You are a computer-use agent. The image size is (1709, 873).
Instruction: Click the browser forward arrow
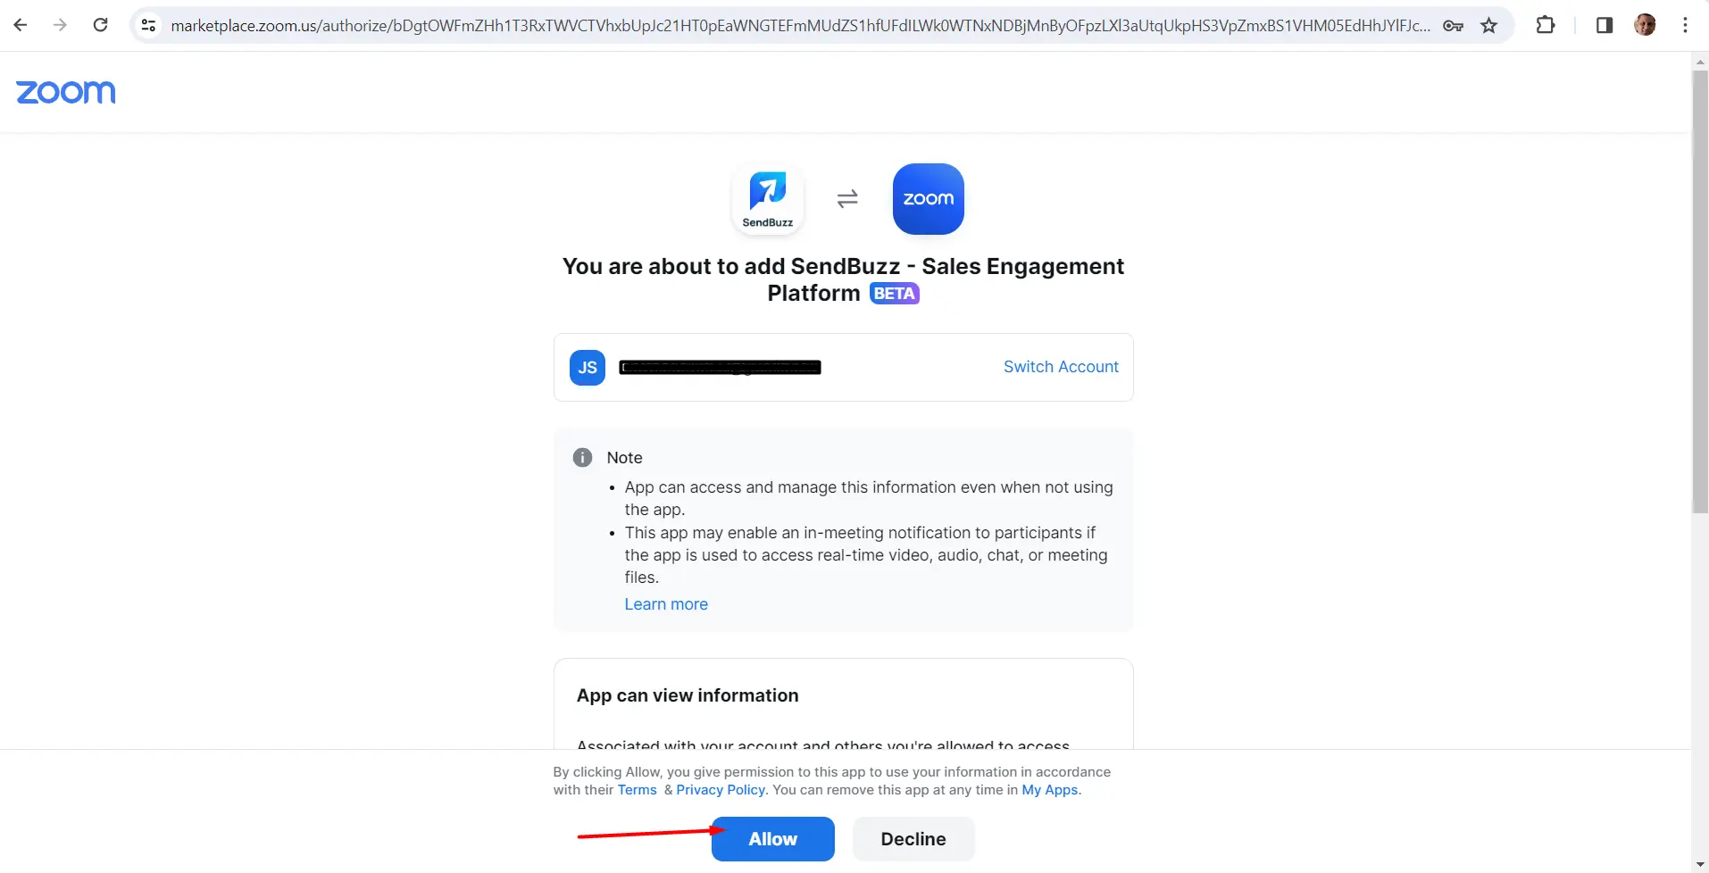coord(60,25)
